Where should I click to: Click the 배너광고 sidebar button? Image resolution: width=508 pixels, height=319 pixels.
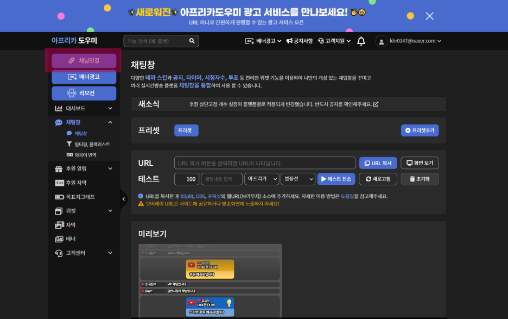point(84,77)
